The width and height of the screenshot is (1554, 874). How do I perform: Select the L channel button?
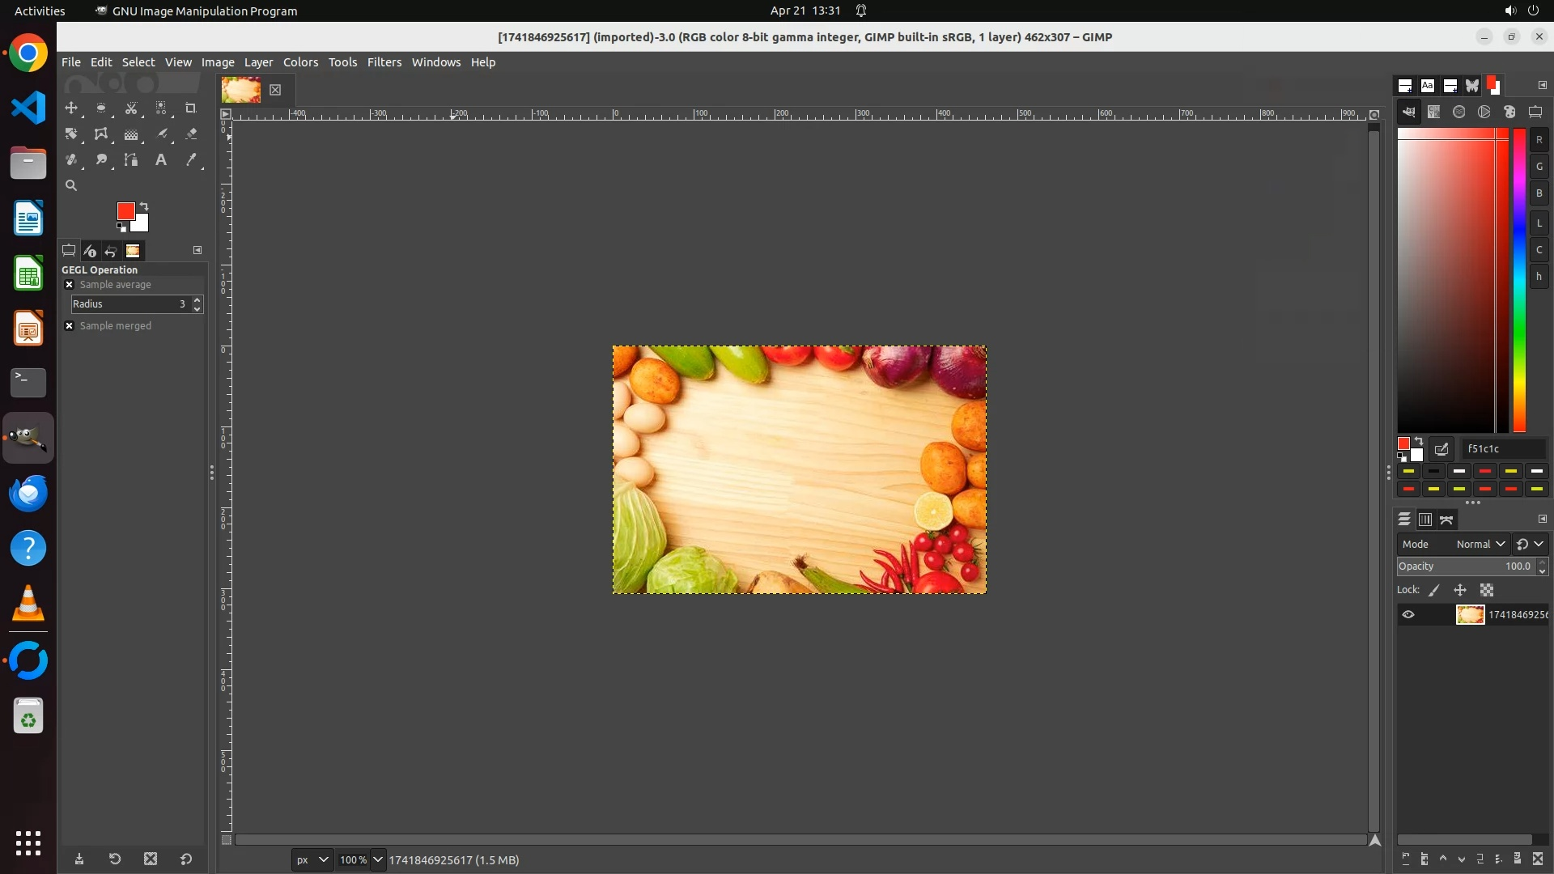(x=1539, y=223)
